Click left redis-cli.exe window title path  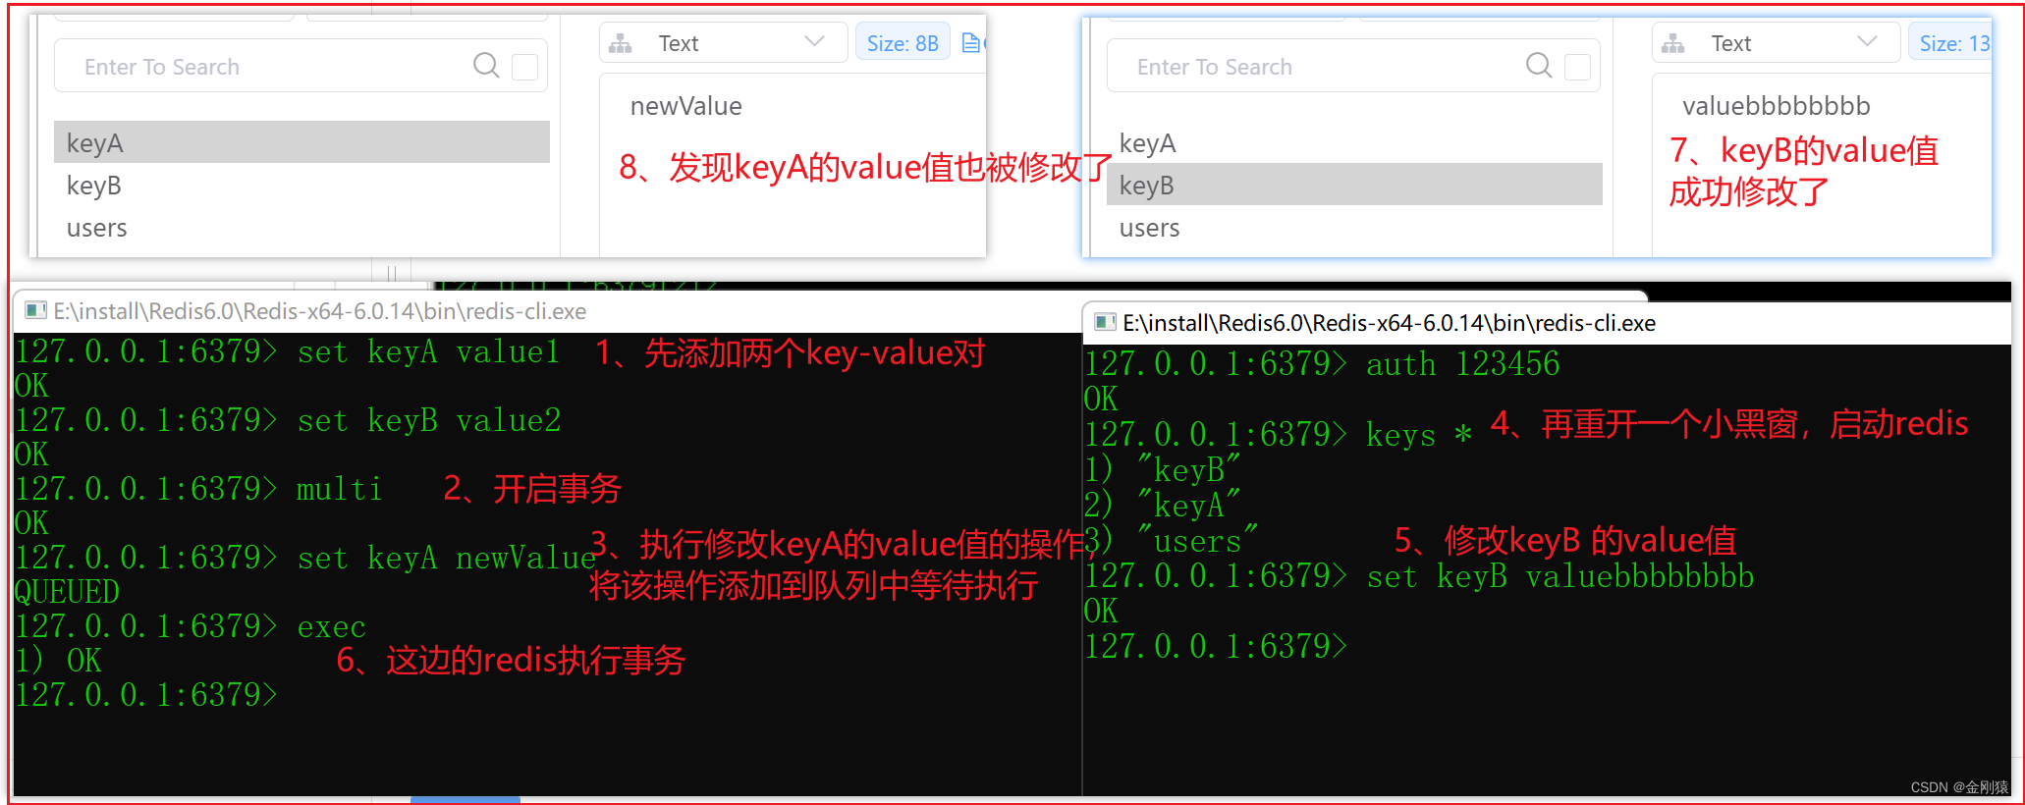tap(319, 311)
